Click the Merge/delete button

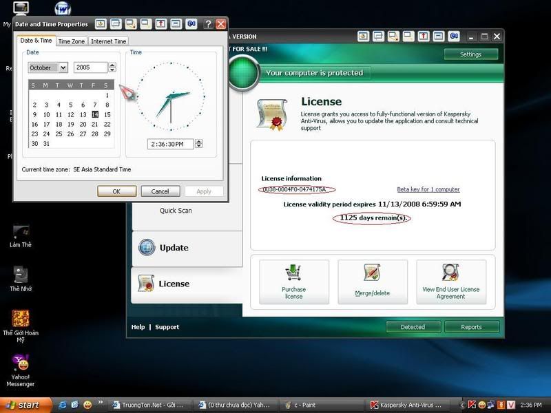373,282
